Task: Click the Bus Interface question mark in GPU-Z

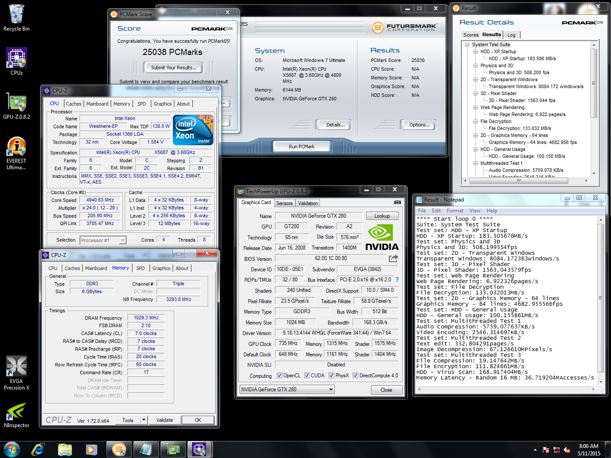Action: [397, 280]
